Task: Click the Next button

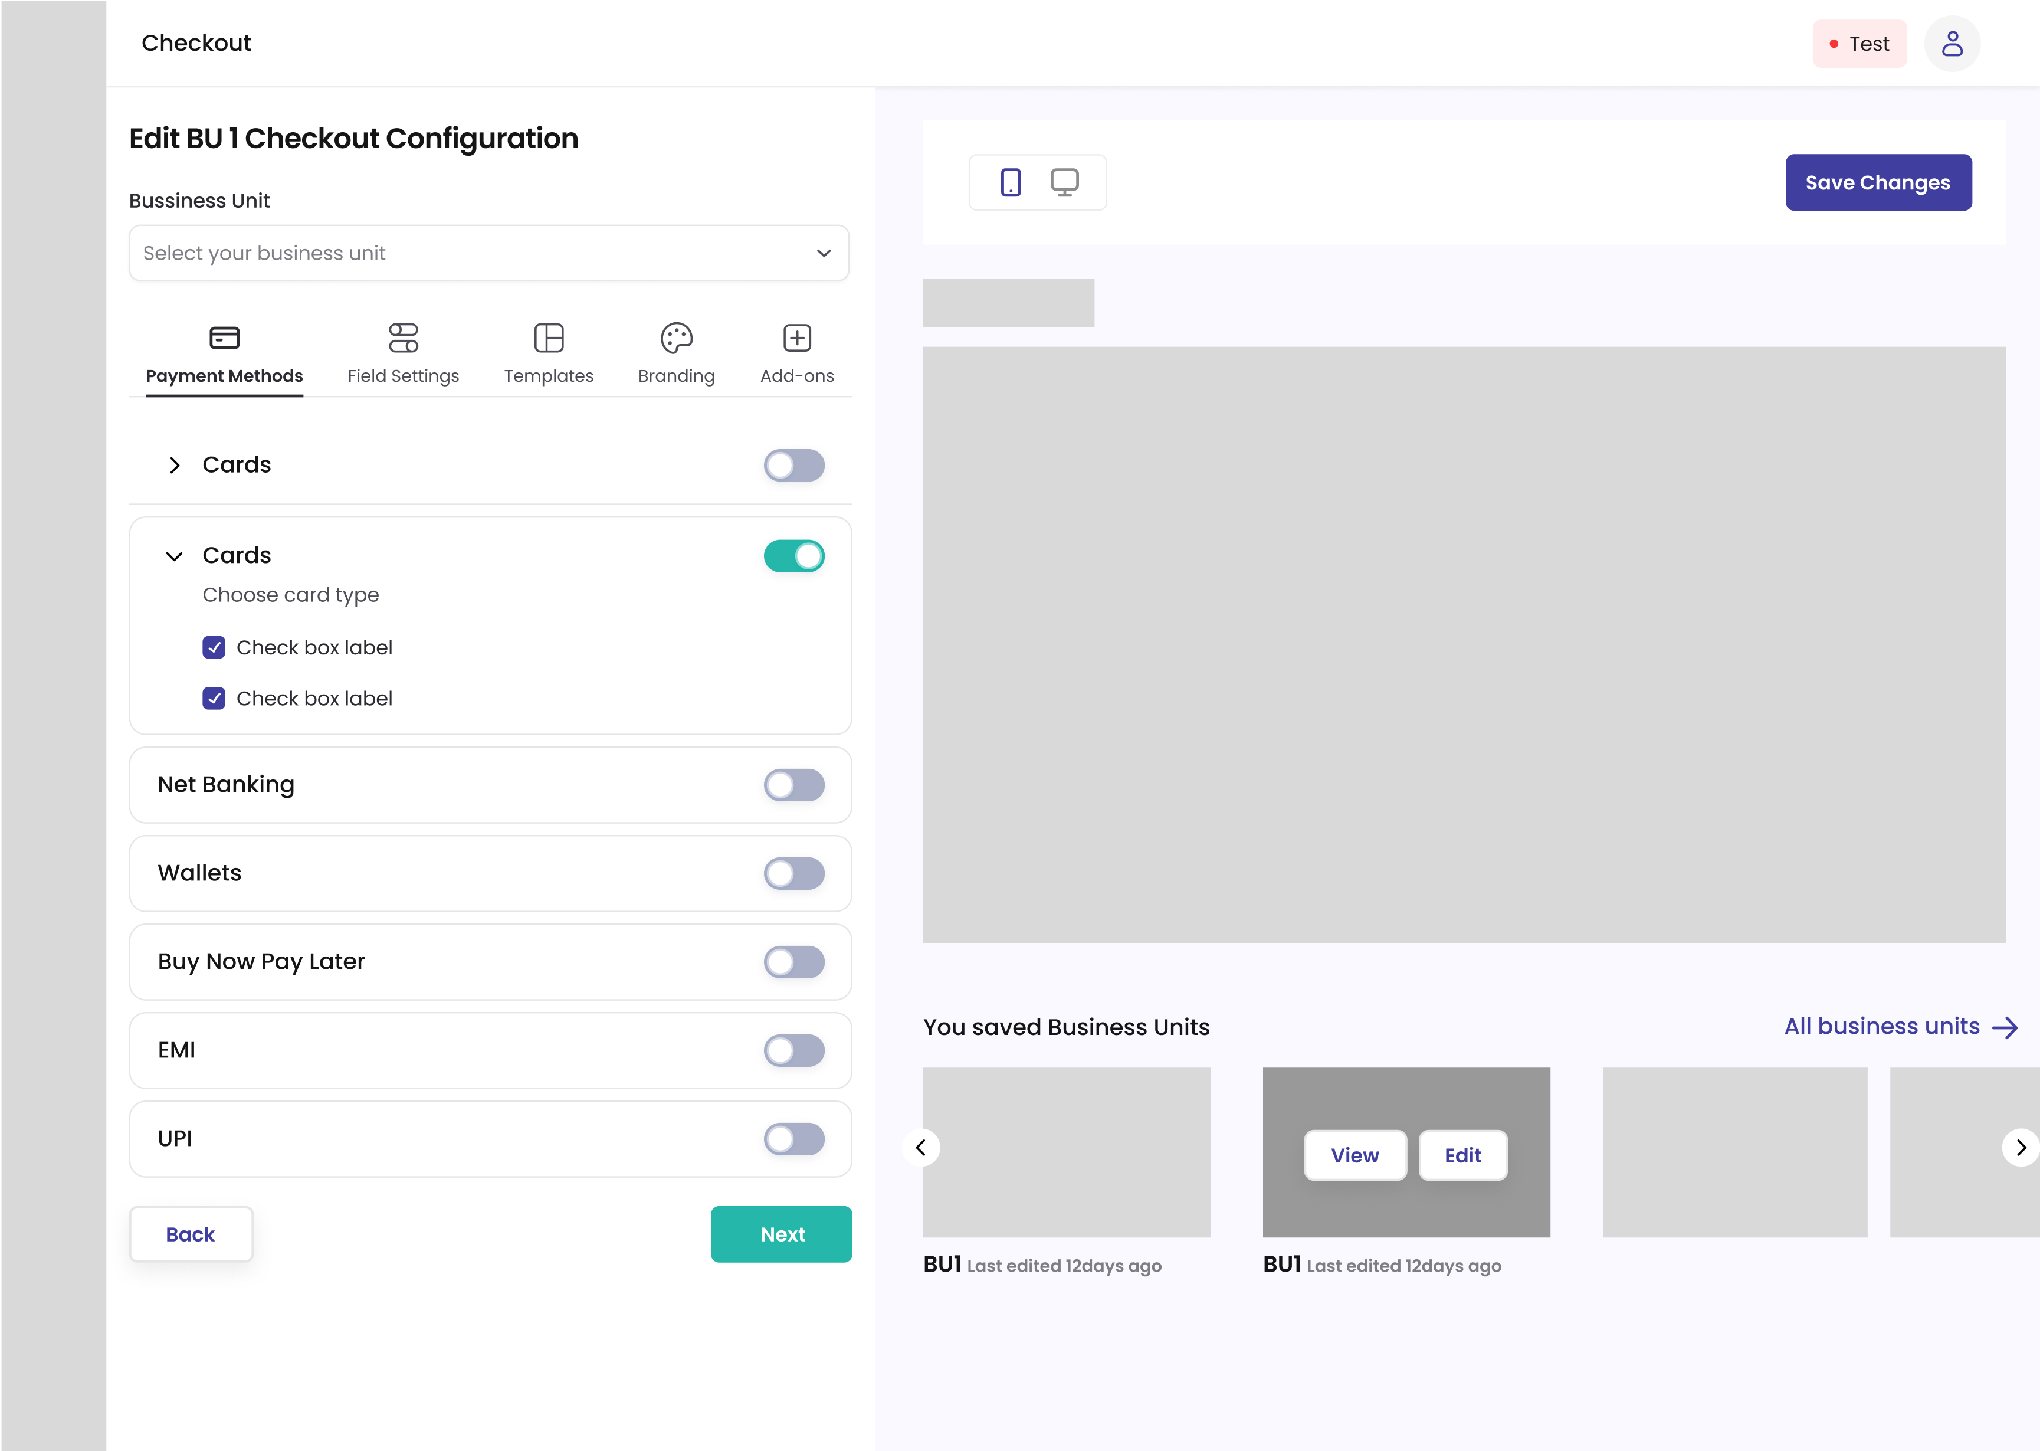Action: click(x=780, y=1234)
